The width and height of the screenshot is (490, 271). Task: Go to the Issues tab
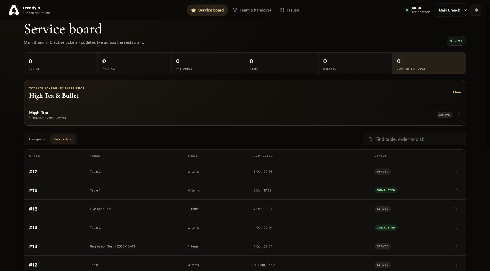[290, 10]
